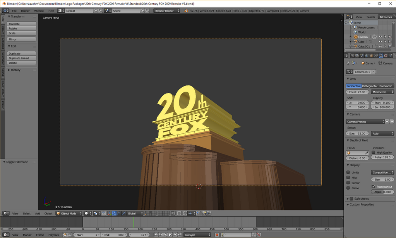Toggle Cube.001 visibility eye in outliner
Screen dimensions: 396x238
pos(381,46)
